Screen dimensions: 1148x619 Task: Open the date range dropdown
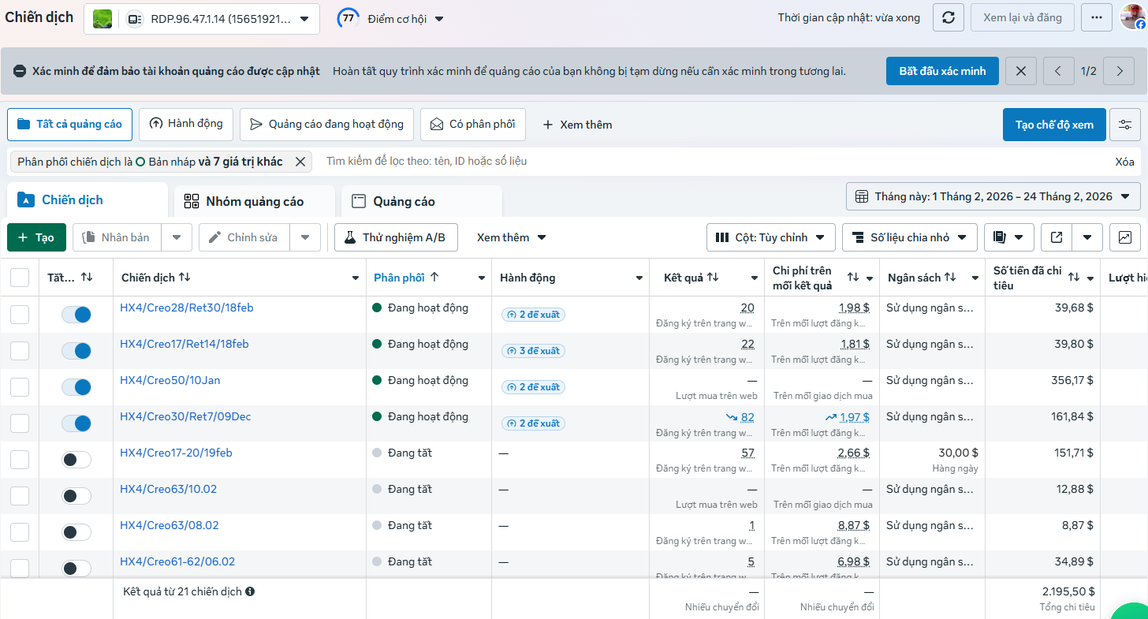[x=993, y=196]
